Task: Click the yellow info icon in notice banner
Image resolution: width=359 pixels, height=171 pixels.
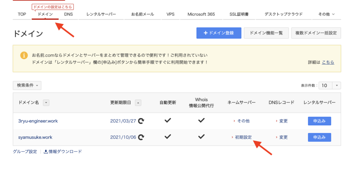Action: point(24,55)
